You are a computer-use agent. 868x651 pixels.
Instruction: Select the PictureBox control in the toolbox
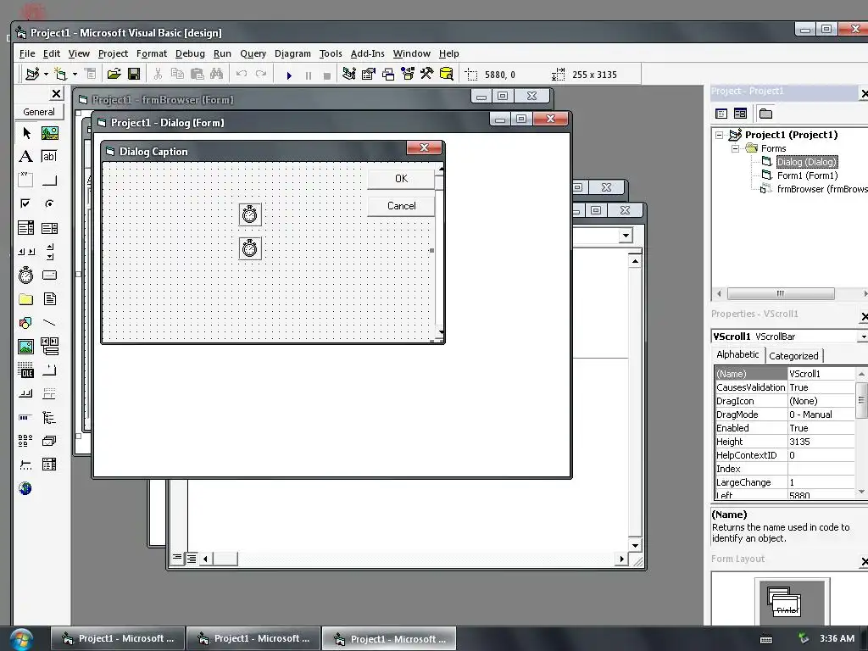[50, 133]
